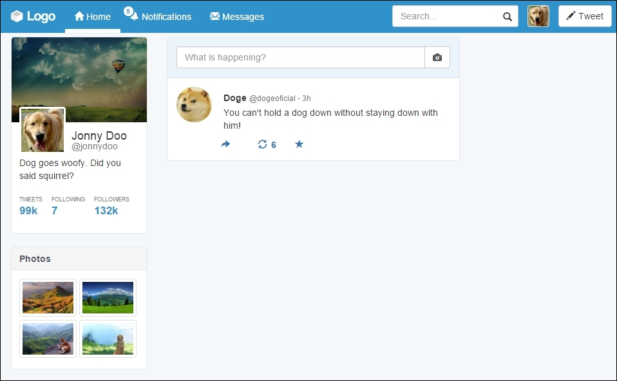Click the Tweet button

point(585,16)
